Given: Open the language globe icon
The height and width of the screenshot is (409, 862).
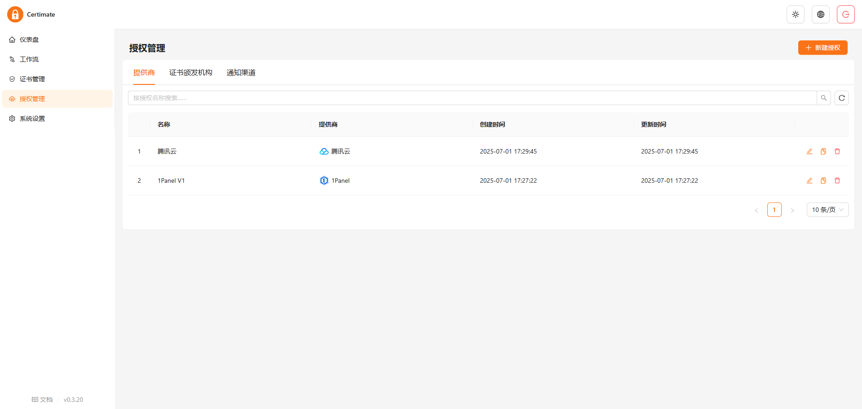Looking at the screenshot, I should click(x=821, y=14).
